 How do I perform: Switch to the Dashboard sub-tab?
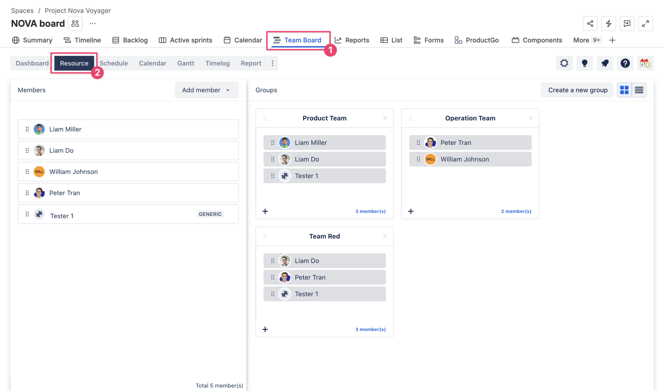(32, 63)
